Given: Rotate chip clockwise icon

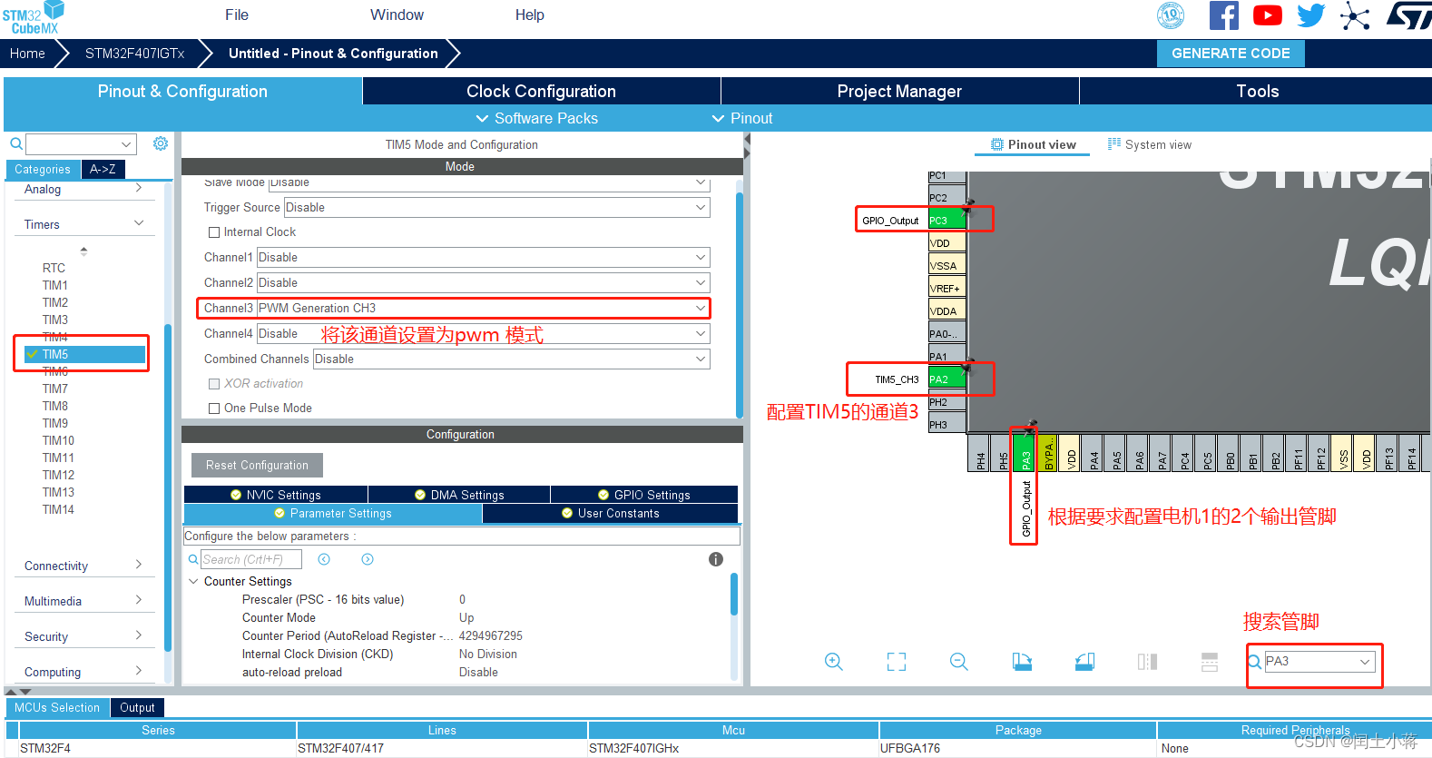Looking at the screenshot, I should click(x=1022, y=662).
